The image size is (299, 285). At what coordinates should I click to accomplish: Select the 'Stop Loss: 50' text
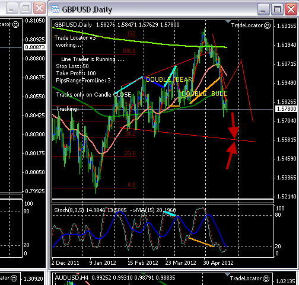[x=72, y=66]
